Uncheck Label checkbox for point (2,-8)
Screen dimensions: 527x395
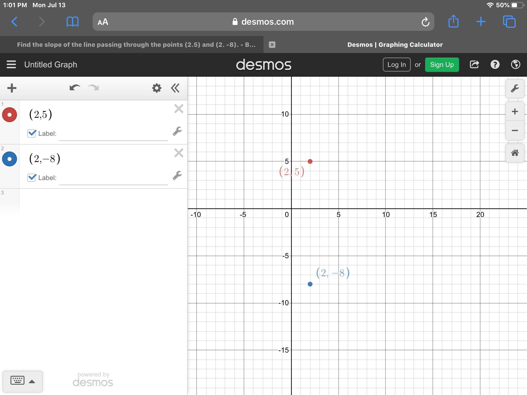(x=32, y=177)
